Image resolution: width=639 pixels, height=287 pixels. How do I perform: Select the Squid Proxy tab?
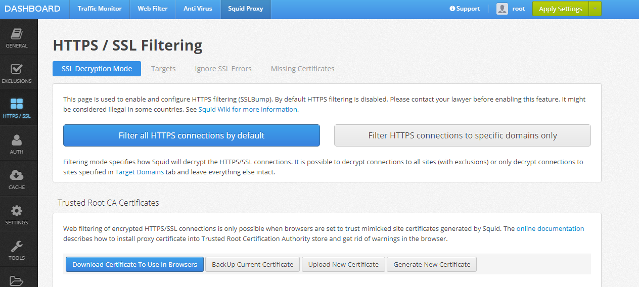tap(246, 9)
